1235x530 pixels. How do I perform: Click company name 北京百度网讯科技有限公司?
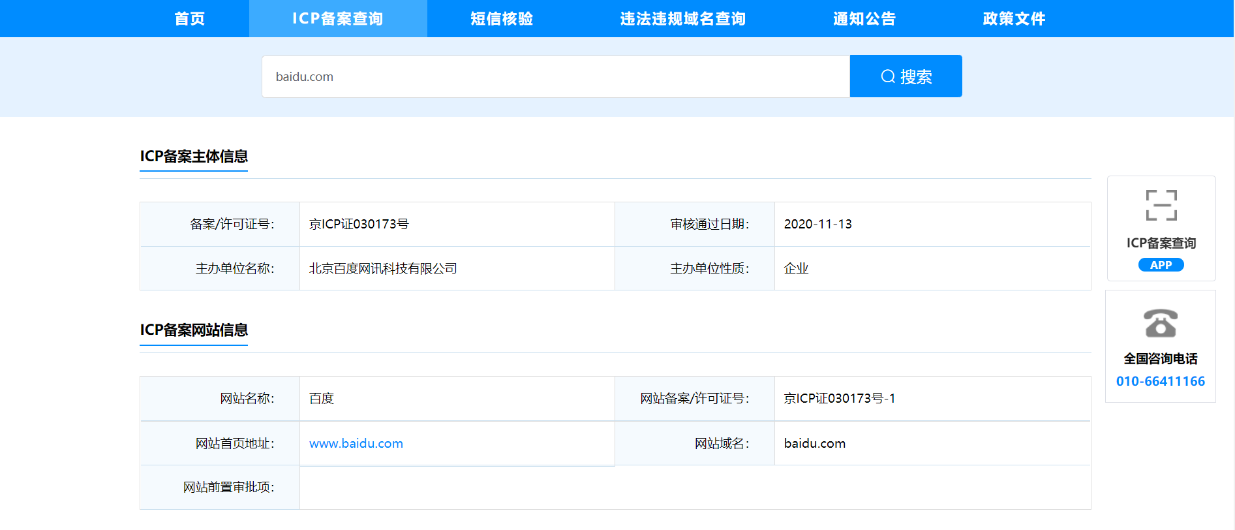pos(383,268)
